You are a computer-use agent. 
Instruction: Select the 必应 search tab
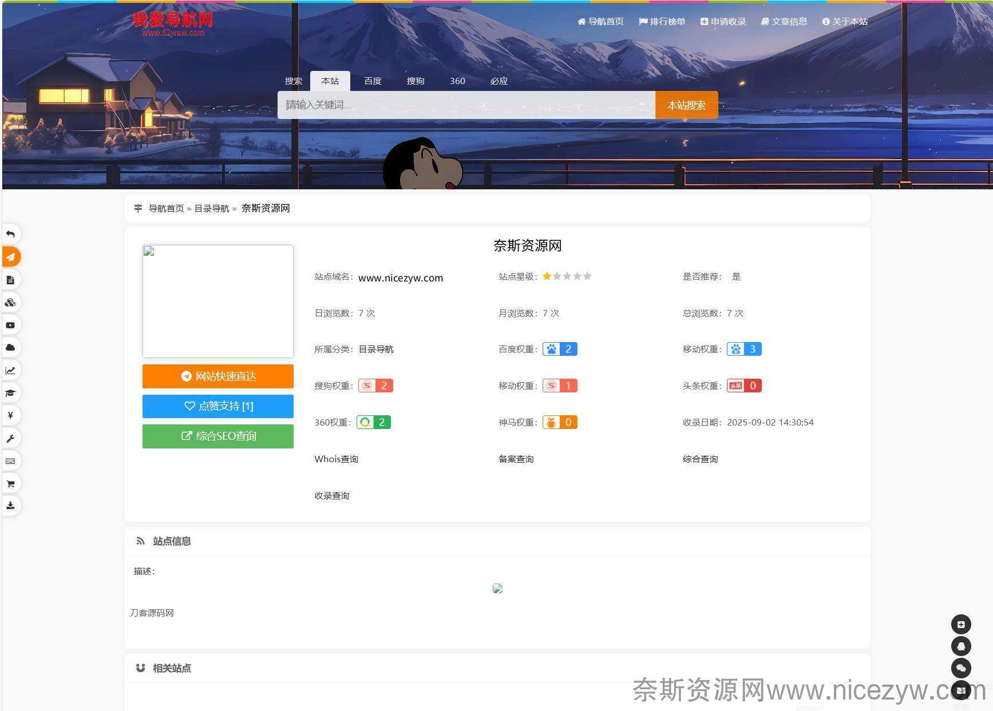[x=499, y=81]
